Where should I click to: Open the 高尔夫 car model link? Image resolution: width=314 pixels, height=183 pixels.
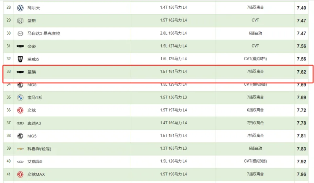coord(33,8)
